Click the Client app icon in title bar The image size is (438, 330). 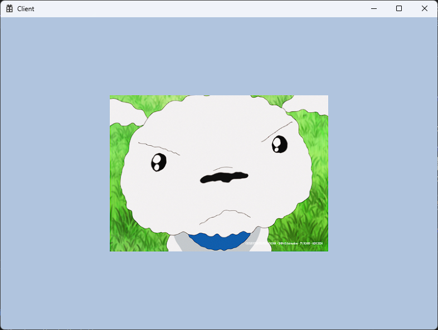point(9,9)
